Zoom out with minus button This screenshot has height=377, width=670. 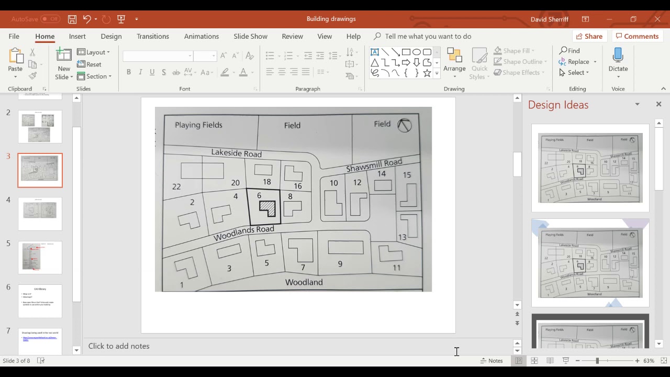[x=578, y=361]
